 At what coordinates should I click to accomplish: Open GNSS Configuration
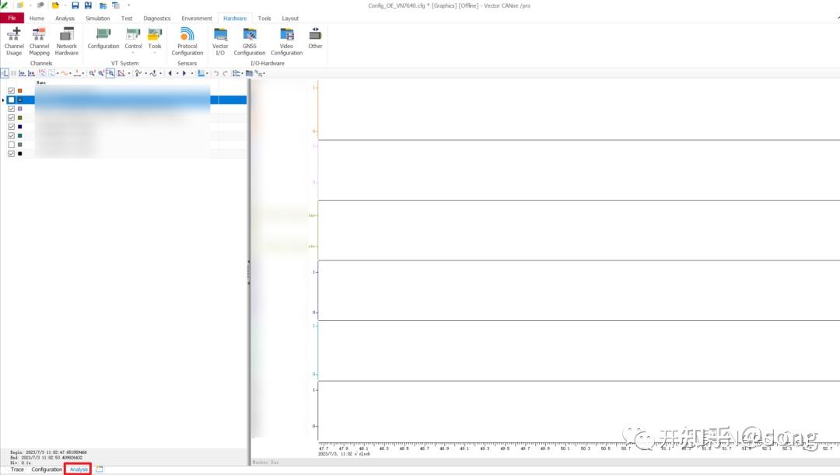coord(250,41)
